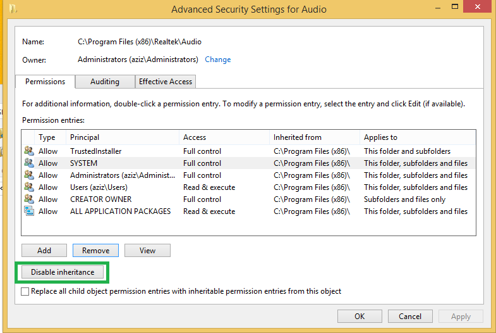The image size is (496, 333).
Task: Click the Add permission entry button
Action: tap(44, 251)
